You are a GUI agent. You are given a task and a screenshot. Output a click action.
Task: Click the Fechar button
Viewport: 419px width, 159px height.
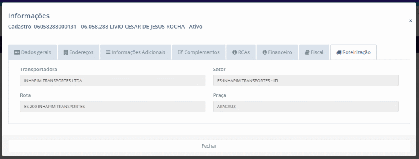point(209,146)
